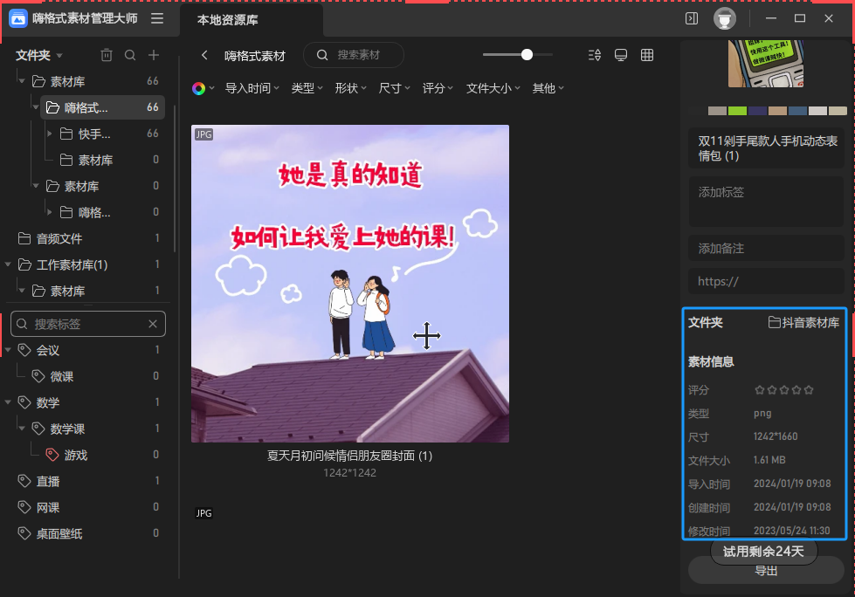
Task: Open the 形状 filter dropdown
Action: click(350, 88)
